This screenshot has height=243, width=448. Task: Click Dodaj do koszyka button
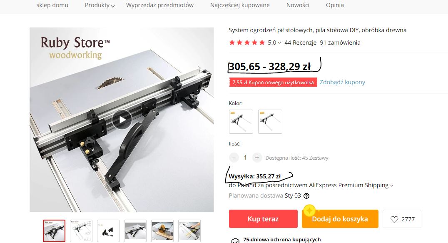coord(340,219)
